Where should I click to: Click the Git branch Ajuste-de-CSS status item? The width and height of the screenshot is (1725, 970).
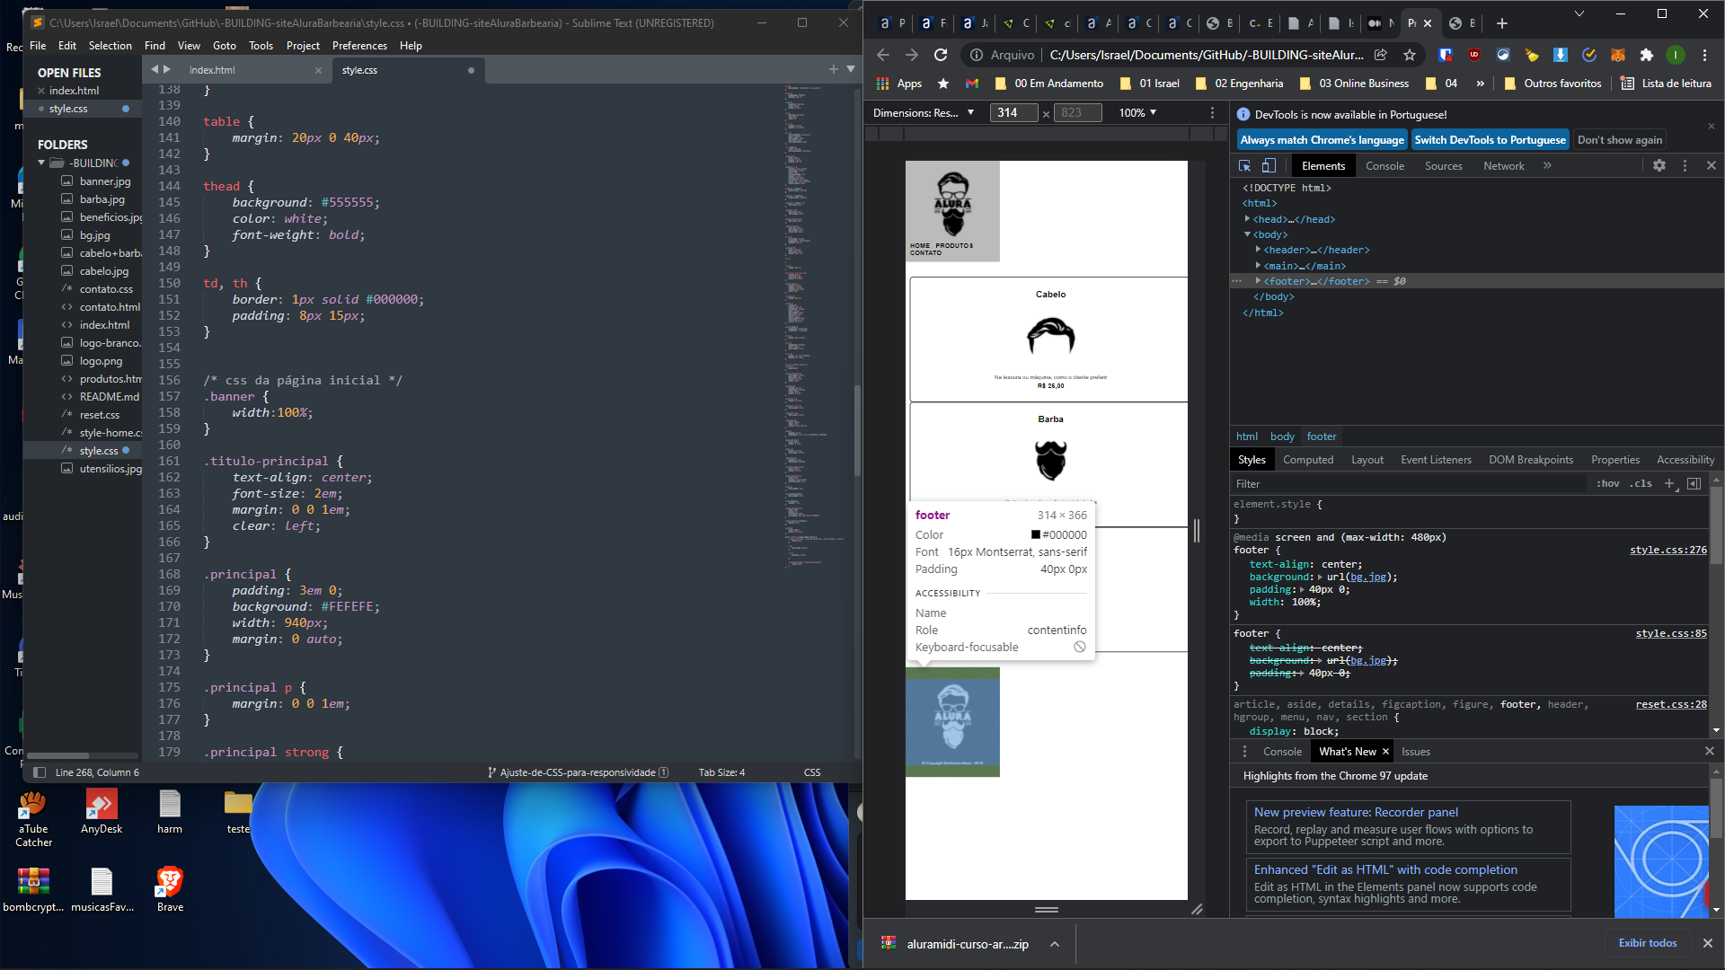pyautogui.click(x=578, y=772)
